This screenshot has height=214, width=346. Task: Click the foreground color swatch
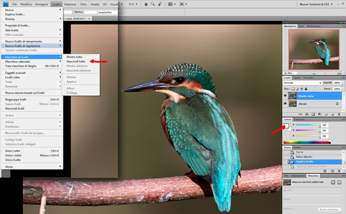286,126
